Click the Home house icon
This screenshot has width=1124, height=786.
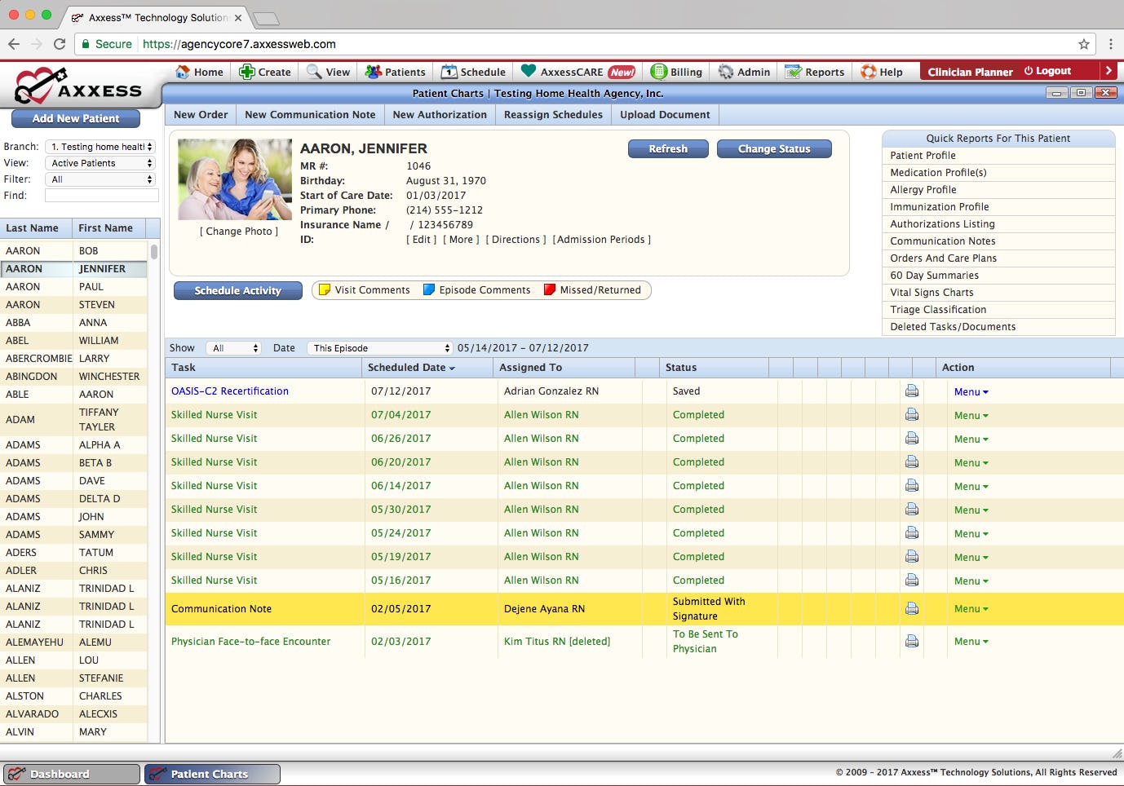click(183, 72)
